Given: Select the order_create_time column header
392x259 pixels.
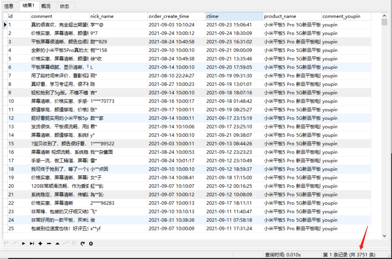Looking at the screenshot, I should (177, 16).
